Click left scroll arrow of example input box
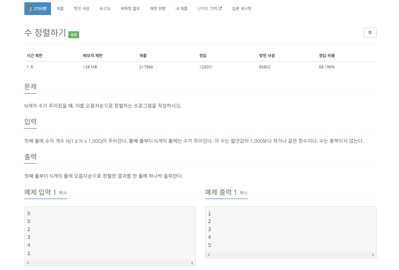The image size is (399, 270). click(28, 263)
